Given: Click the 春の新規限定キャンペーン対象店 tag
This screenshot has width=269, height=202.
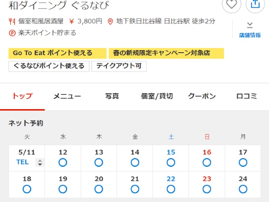Looking at the screenshot, I should tap(166, 53).
